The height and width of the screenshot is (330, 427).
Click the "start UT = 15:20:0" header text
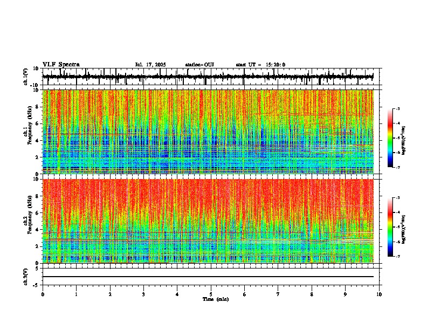(260, 65)
